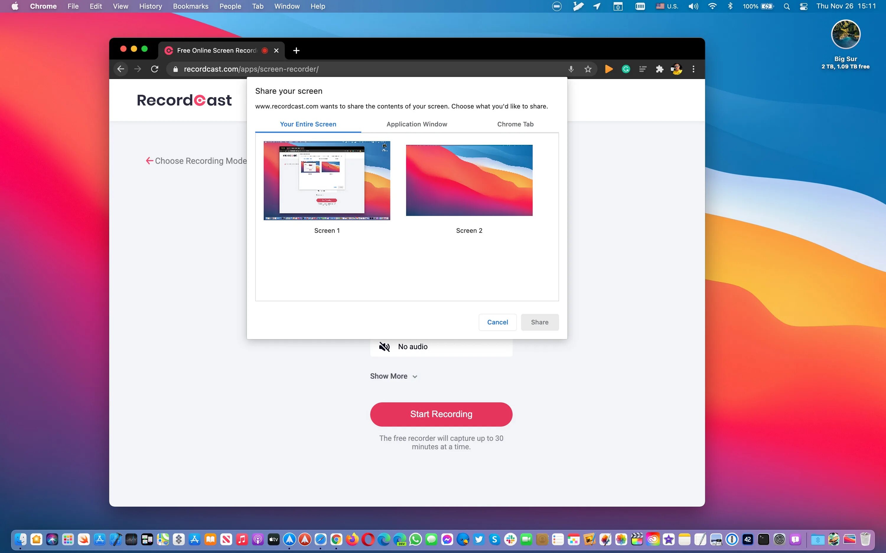Select the RecordCast recording mode back arrow
Viewport: 886px width, 553px height.
149,160
